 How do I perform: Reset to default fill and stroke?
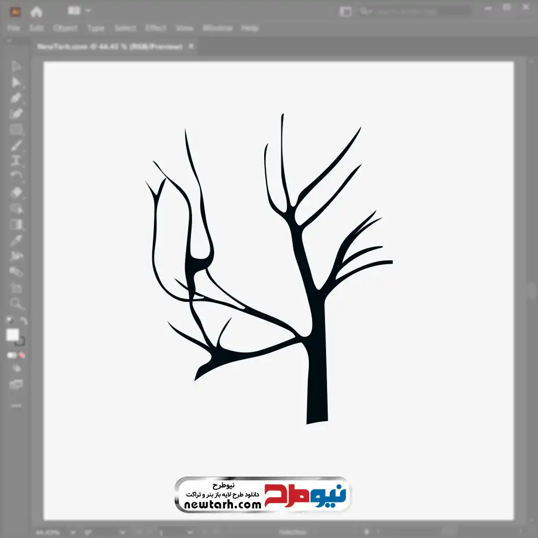(9, 321)
